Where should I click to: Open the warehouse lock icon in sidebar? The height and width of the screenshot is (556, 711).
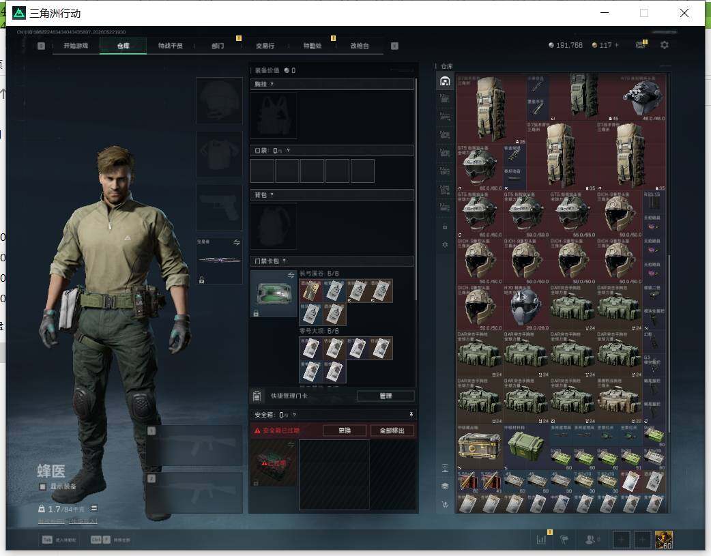pos(445,226)
